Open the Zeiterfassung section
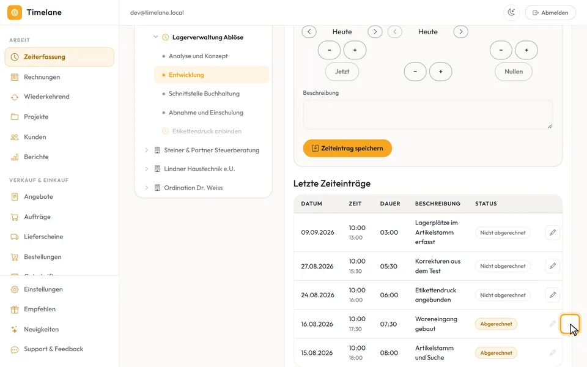The width and height of the screenshot is (587, 367). click(x=59, y=57)
